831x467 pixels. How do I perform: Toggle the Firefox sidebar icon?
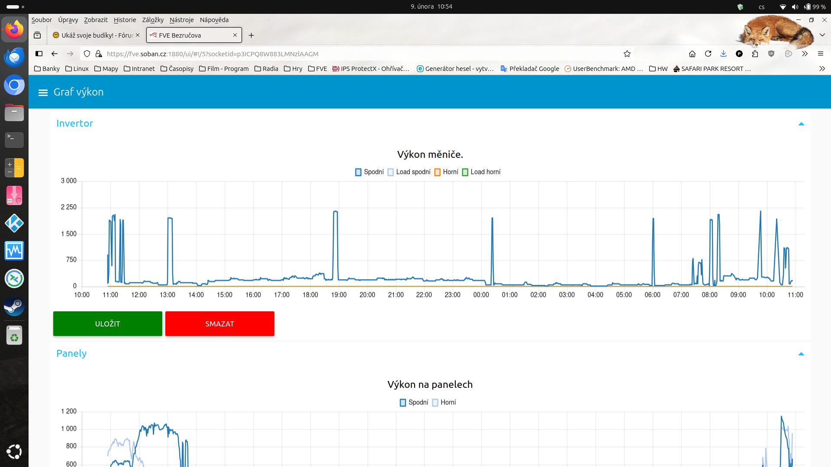point(39,54)
